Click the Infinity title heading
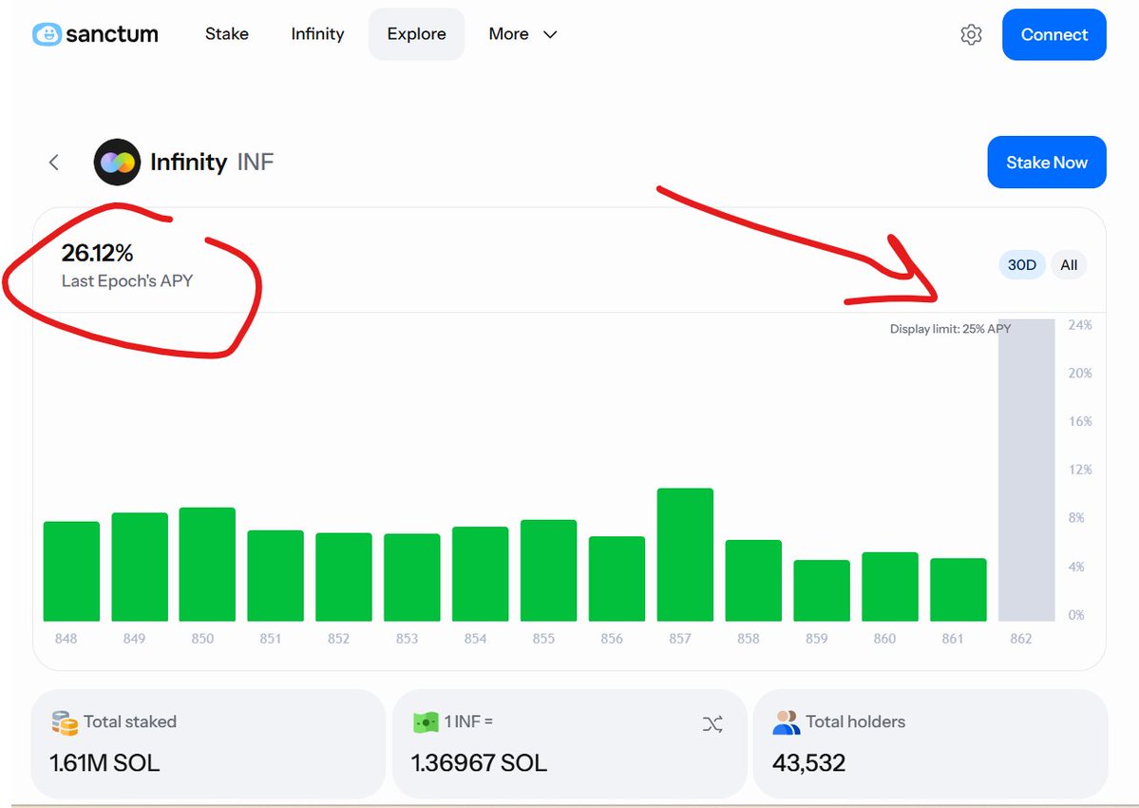This screenshot has width=1139, height=808. [x=189, y=162]
